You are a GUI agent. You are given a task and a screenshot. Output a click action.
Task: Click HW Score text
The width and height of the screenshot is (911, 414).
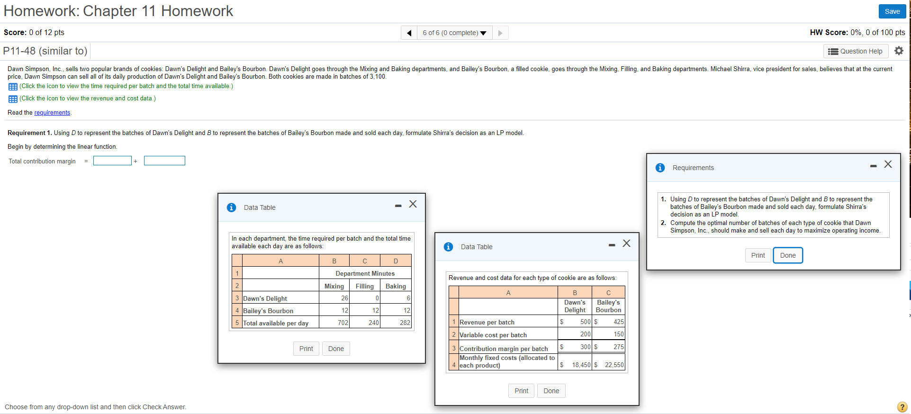(x=857, y=32)
